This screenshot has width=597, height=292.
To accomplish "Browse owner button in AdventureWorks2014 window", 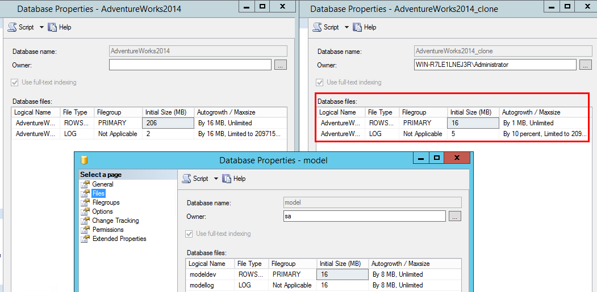I will pyautogui.click(x=281, y=65).
